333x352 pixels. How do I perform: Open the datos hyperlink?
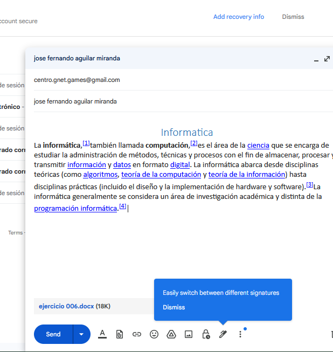tap(122, 165)
